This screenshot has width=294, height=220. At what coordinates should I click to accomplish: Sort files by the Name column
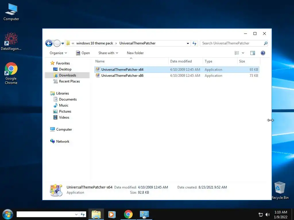pos(131,61)
